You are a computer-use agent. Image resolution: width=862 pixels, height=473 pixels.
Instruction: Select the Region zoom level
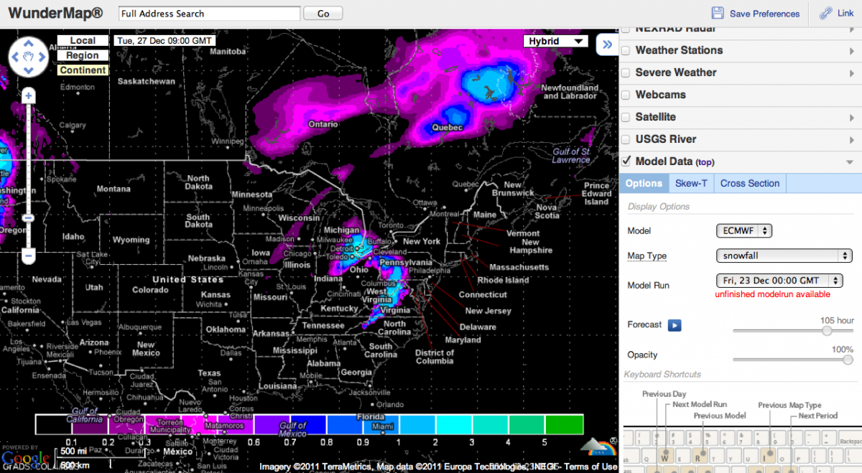click(x=83, y=55)
